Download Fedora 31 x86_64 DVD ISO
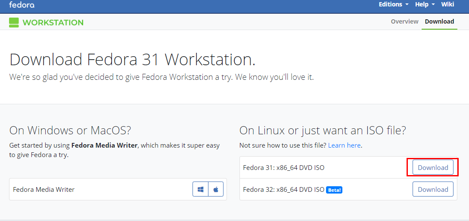469x221 pixels. click(433, 167)
